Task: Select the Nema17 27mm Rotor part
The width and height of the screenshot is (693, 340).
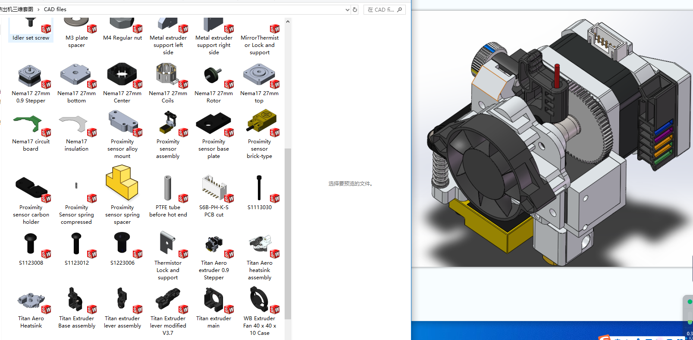Action: [214, 83]
